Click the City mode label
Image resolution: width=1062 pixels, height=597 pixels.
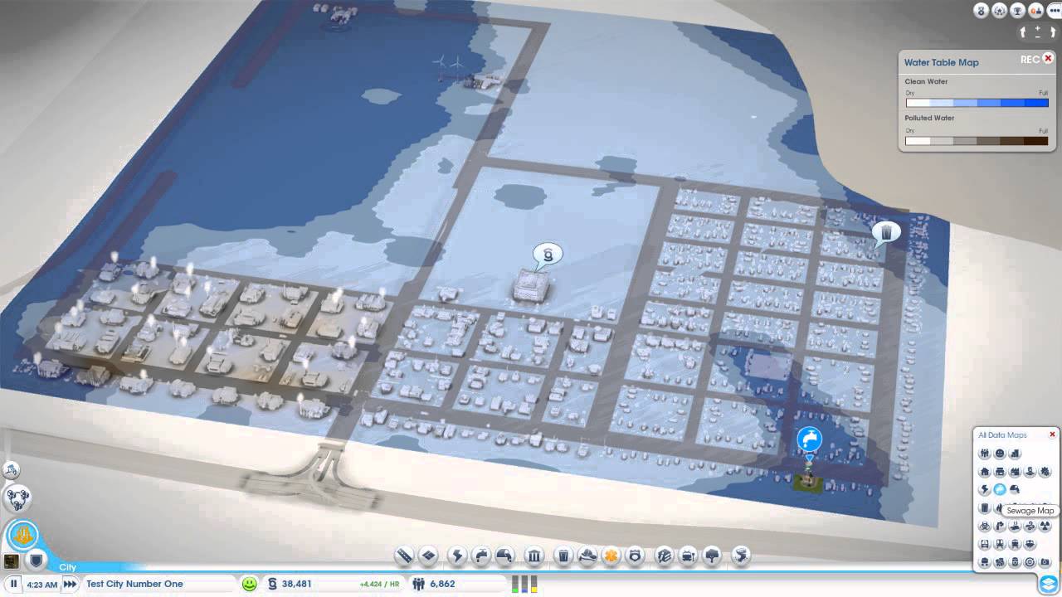click(67, 567)
